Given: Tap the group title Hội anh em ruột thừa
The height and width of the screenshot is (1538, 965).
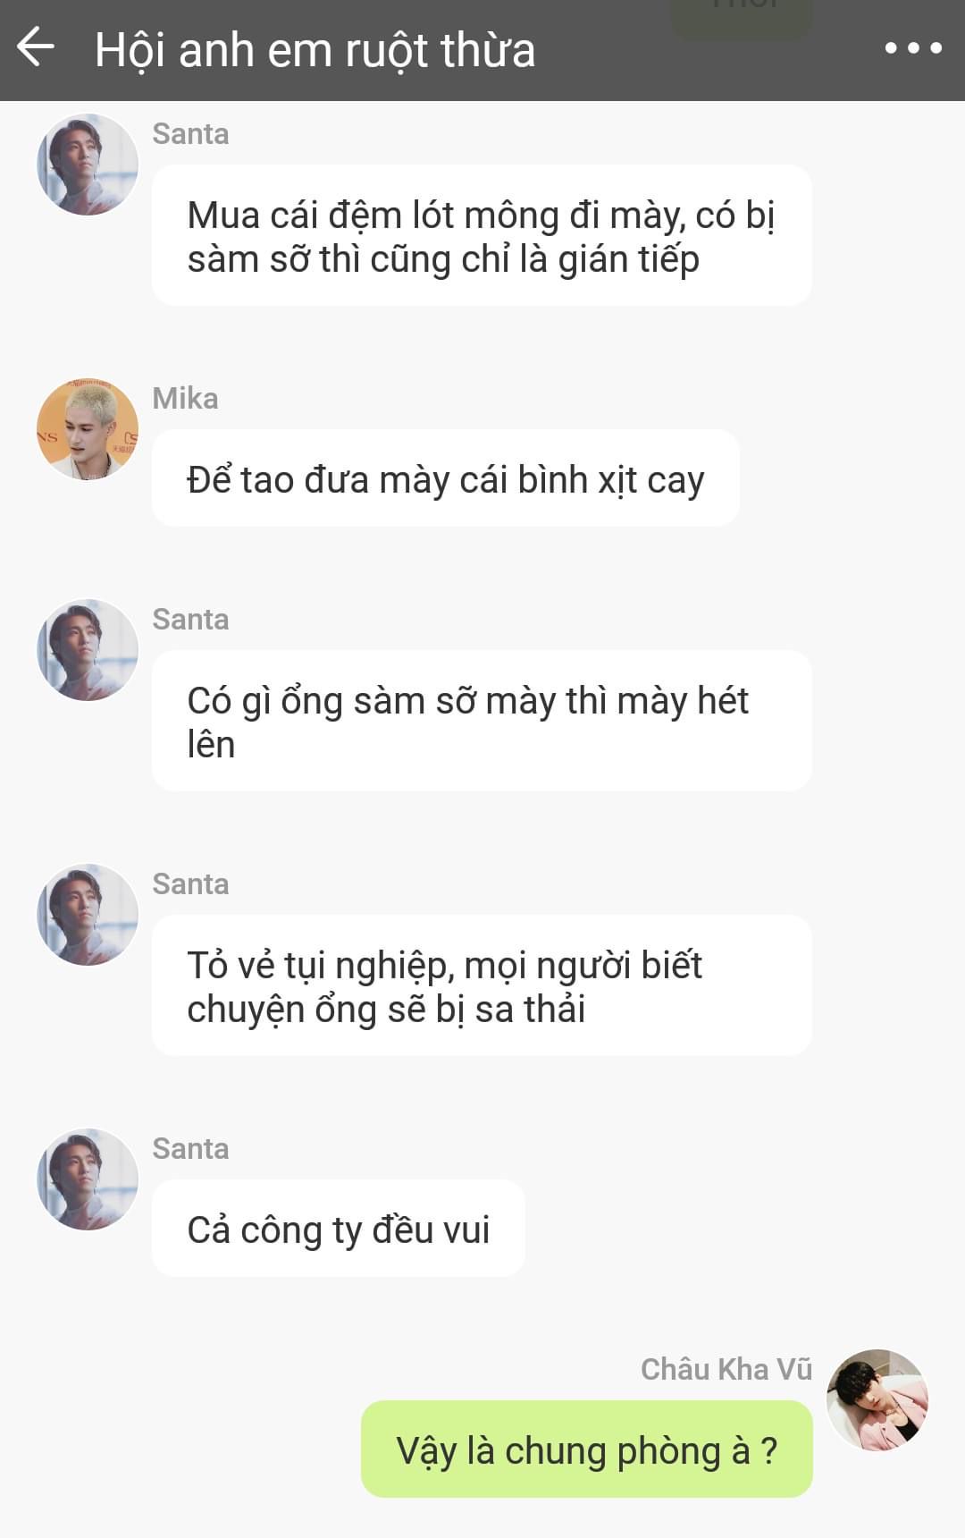Looking at the screenshot, I should (x=315, y=50).
